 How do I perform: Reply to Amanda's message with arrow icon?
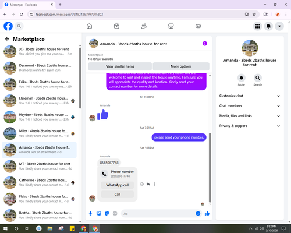click(148, 184)
